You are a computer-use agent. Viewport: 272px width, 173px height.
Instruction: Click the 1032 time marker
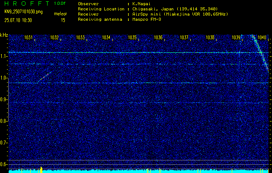(x=54, y=38)
